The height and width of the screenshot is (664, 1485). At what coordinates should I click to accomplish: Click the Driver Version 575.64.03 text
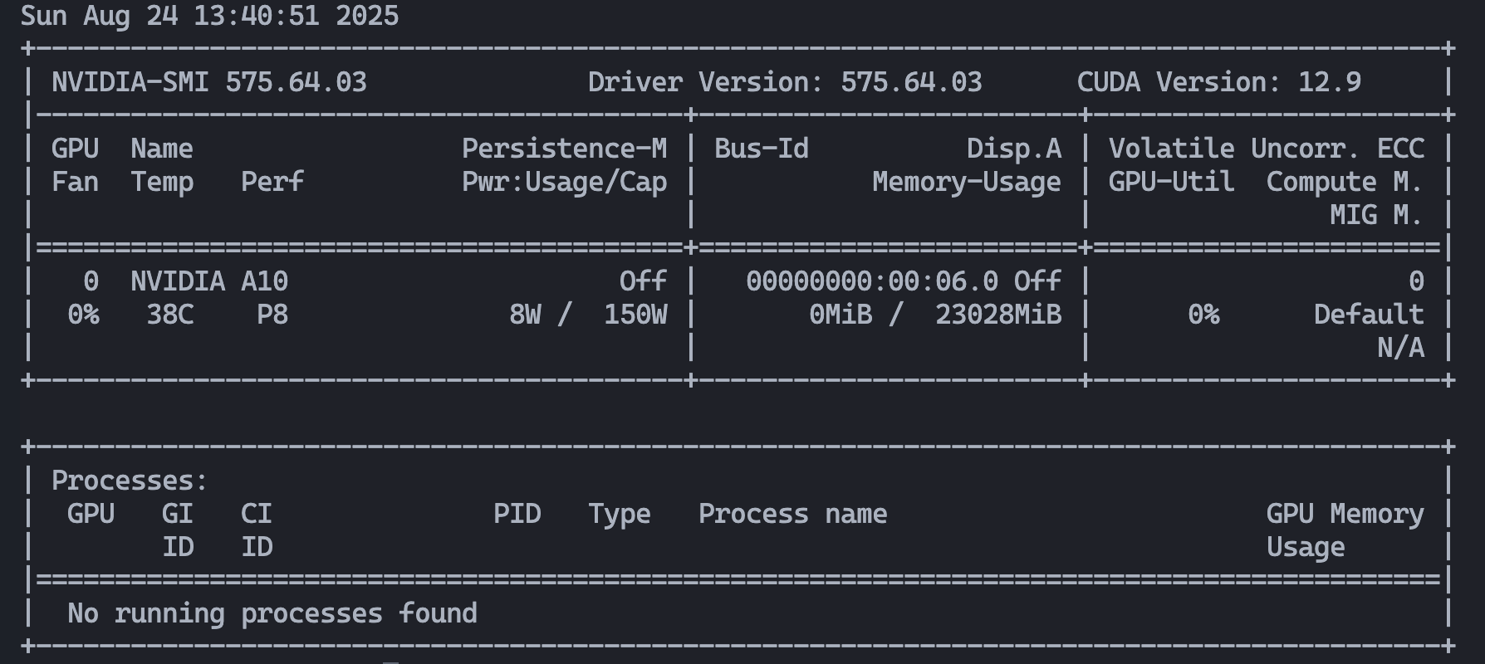click(784, 82)
